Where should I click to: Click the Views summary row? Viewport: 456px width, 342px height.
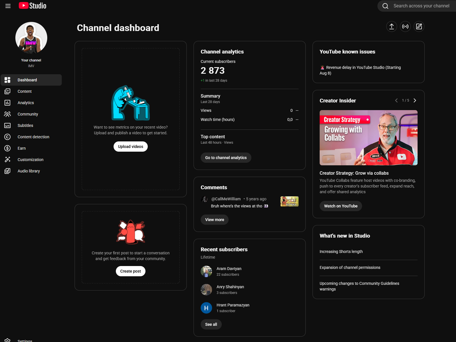(x=250, y=110)
